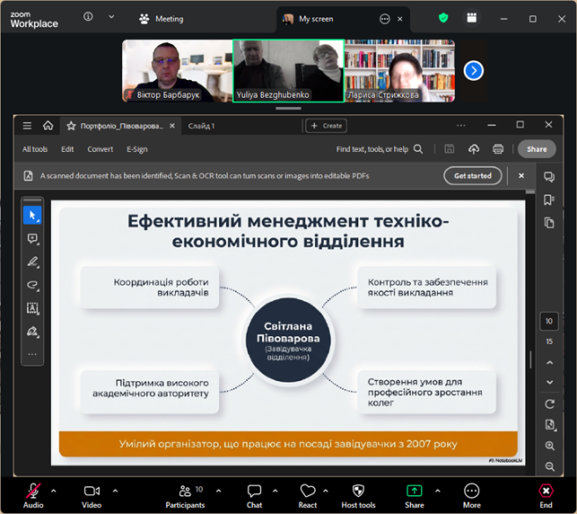The height and width of the screenshot is (514, 577).
Task: Open Host tools shield
Action: click(x=358, y=496)
